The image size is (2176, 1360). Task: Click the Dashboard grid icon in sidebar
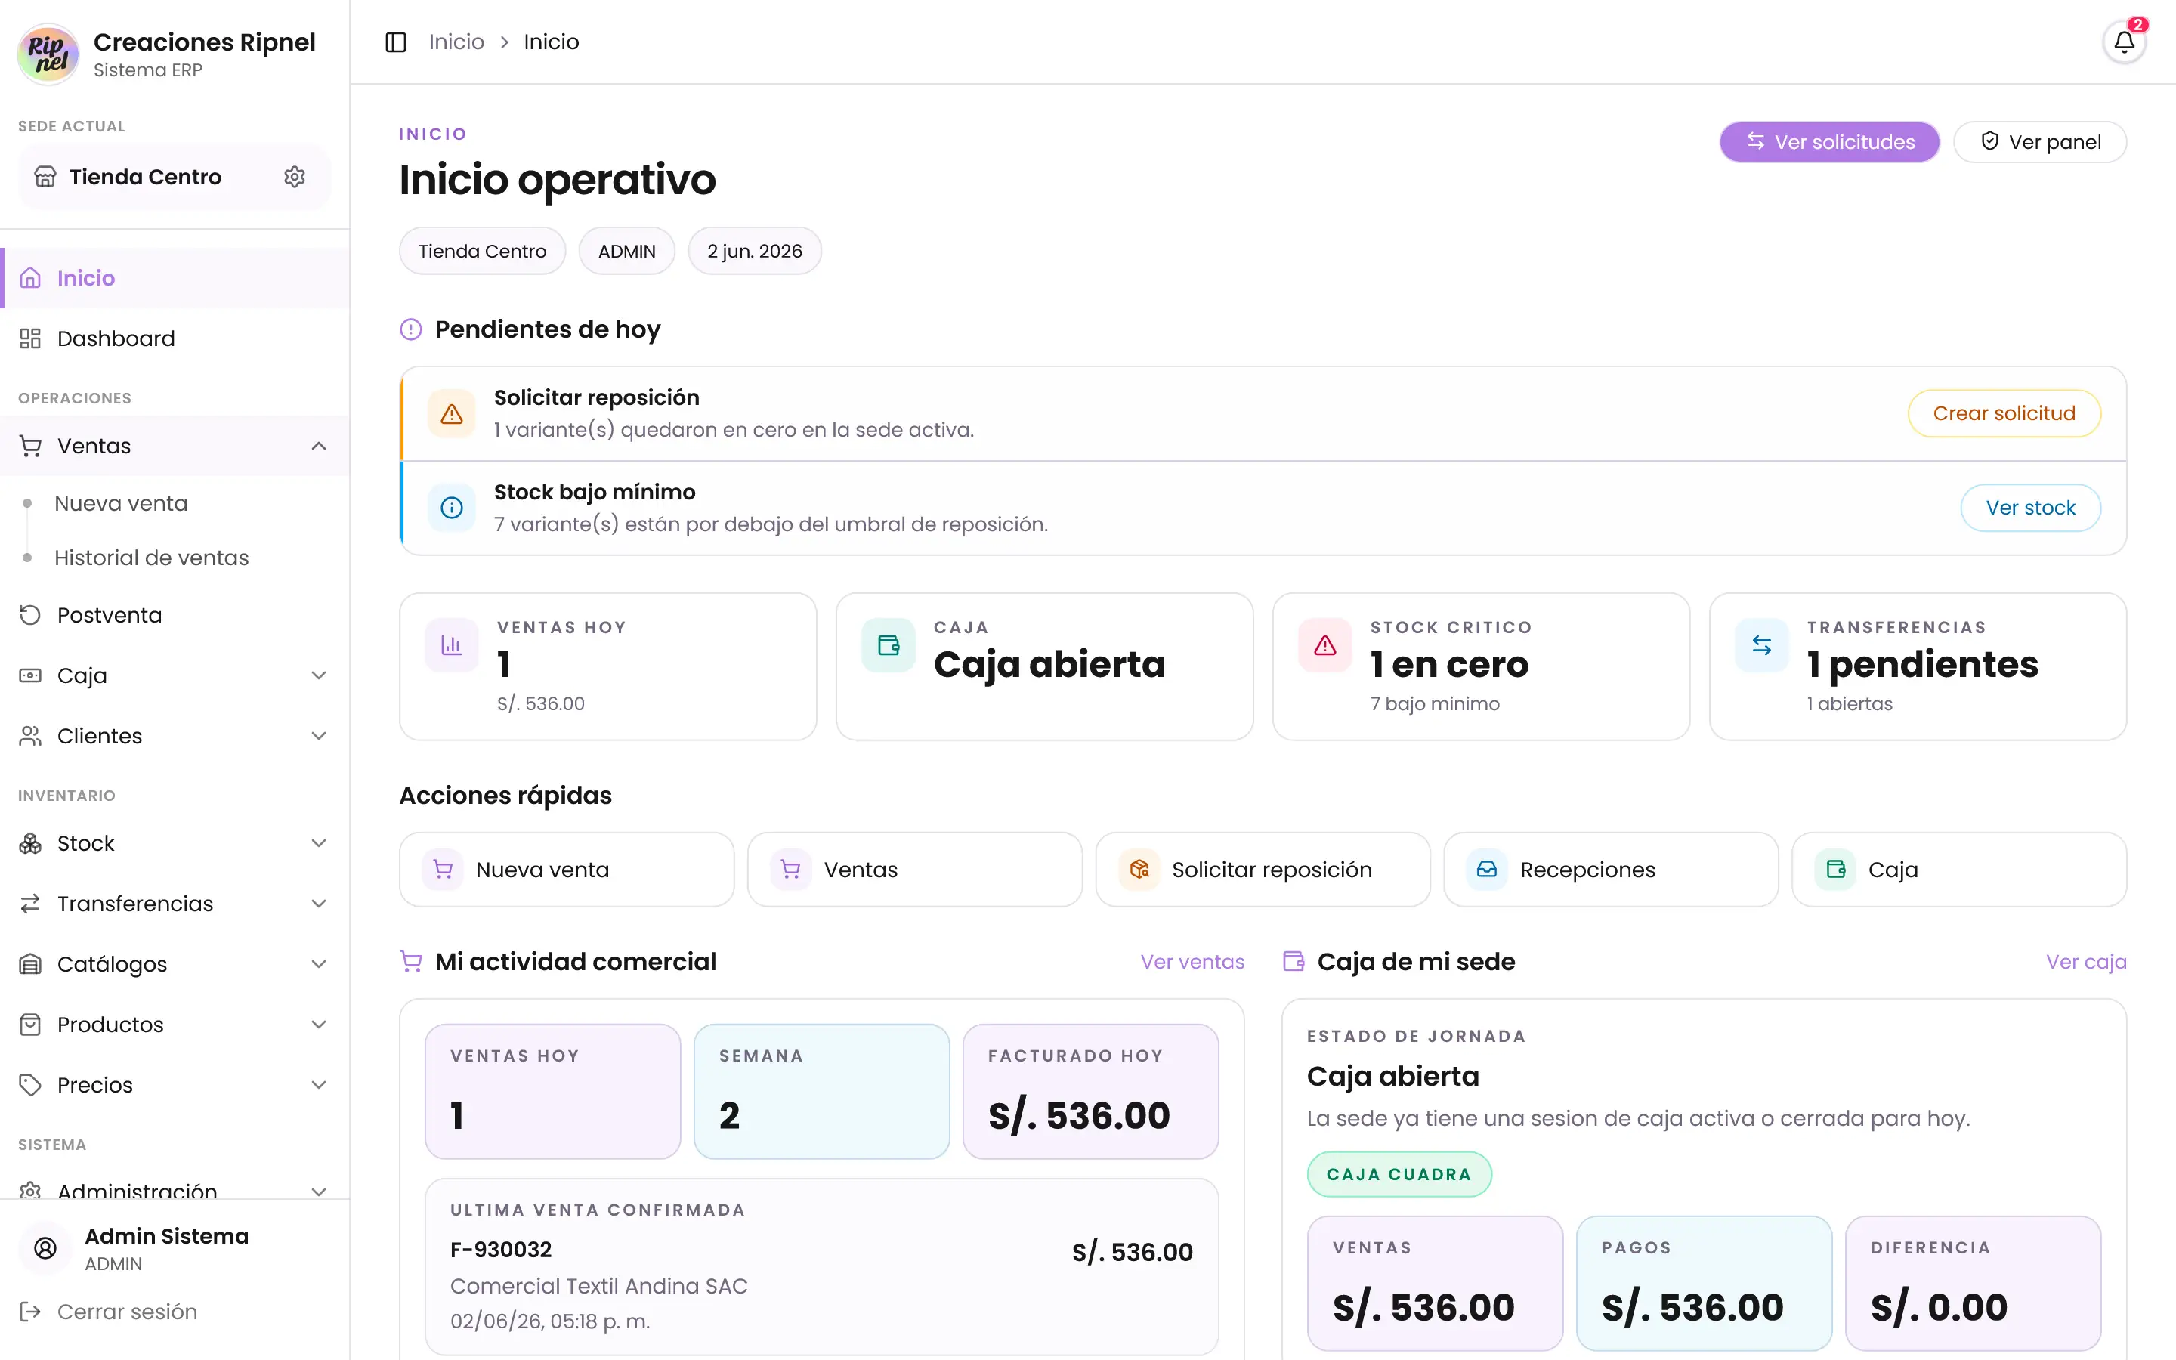click(30, 338)
